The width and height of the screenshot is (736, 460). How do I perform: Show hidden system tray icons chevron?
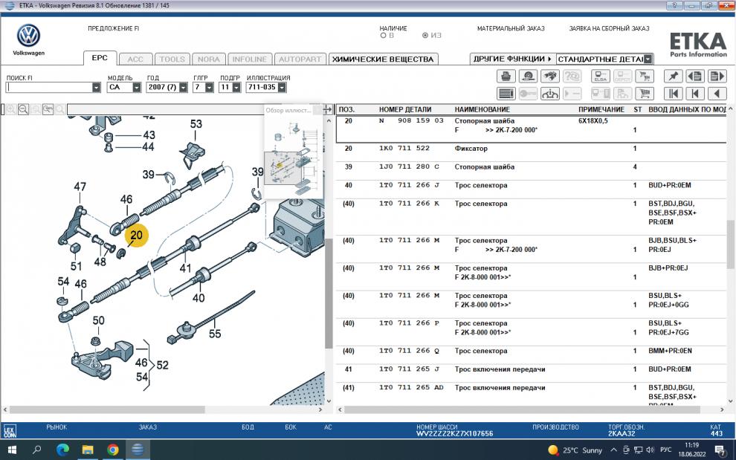pyautogui.click(x=613, y=450)
